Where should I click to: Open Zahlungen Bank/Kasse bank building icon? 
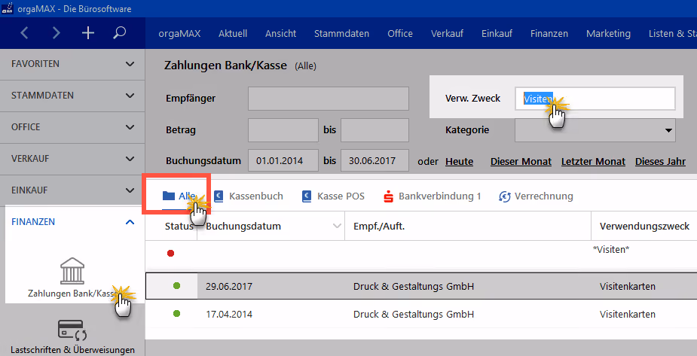(72, 270)
